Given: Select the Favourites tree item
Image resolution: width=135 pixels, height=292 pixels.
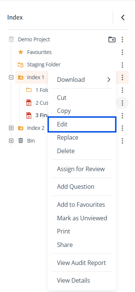Looking at the screenshot, I should pos(40,52).
